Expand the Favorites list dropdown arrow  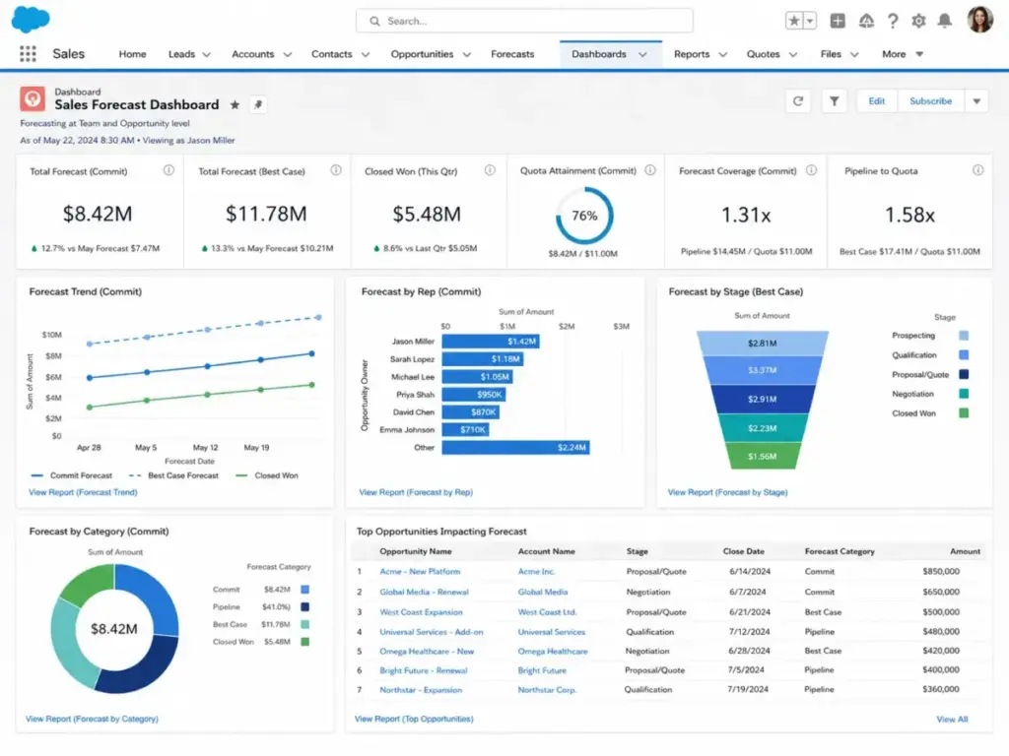tap(810, 22)
